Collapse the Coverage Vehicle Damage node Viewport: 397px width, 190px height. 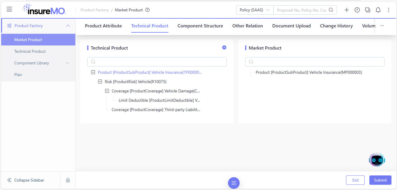(107, 91)
